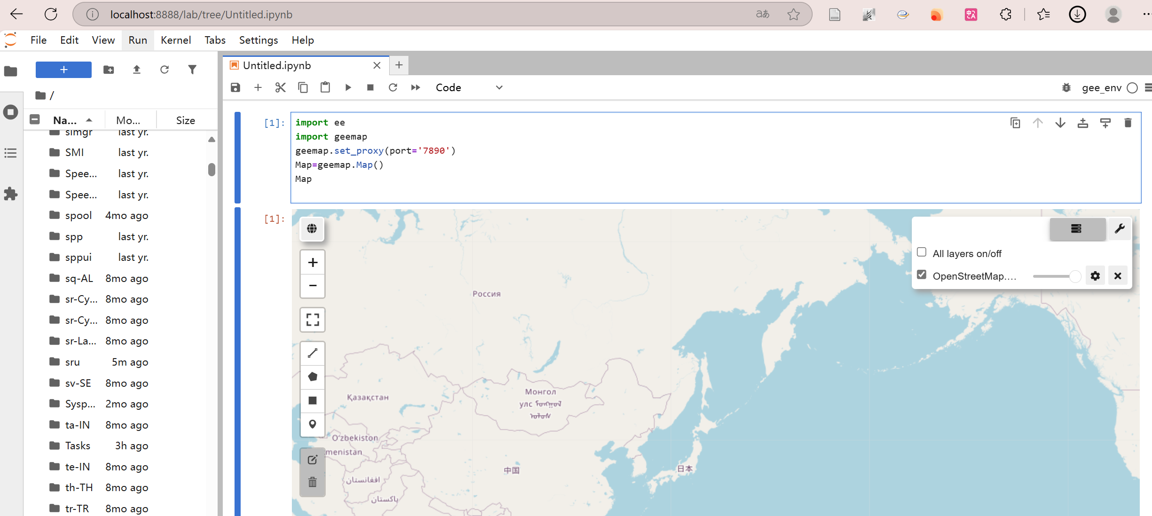This screenshot has height=516, width=1152.
Task: Open the Kernel menu
Action: point(175,40)
